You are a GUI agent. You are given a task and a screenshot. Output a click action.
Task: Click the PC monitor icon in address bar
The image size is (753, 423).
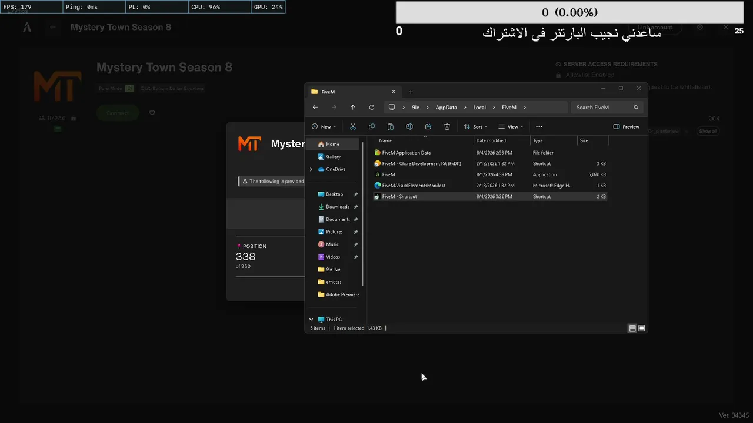[x=392, y=108]
